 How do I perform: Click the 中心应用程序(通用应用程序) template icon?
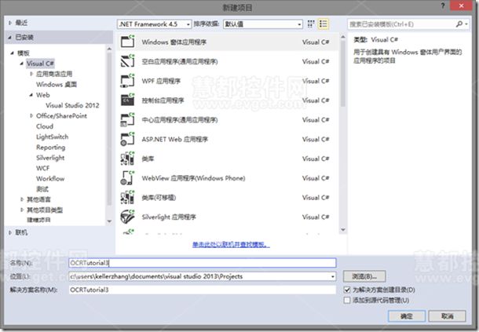click(x=127, y=119)
